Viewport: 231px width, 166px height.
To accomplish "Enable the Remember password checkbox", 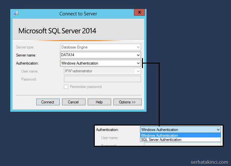I will (66, 87).
